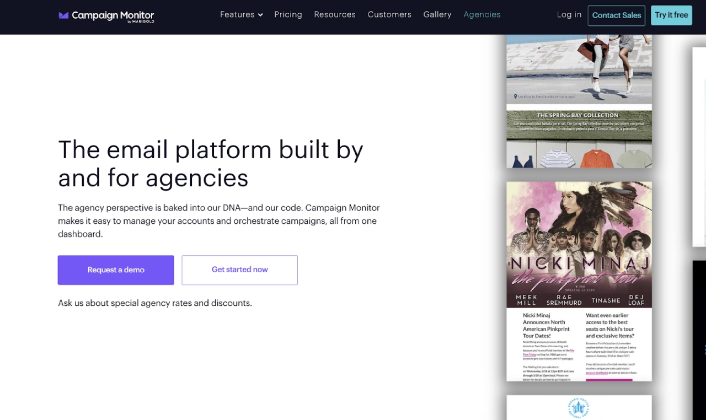Navigate to the Customers page

389,14
